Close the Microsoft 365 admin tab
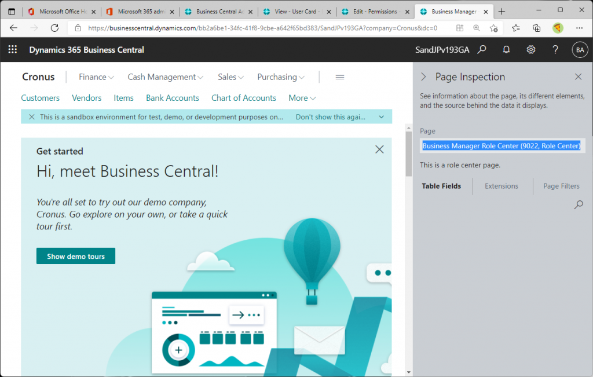593x377 pixels. coord(172,12)
